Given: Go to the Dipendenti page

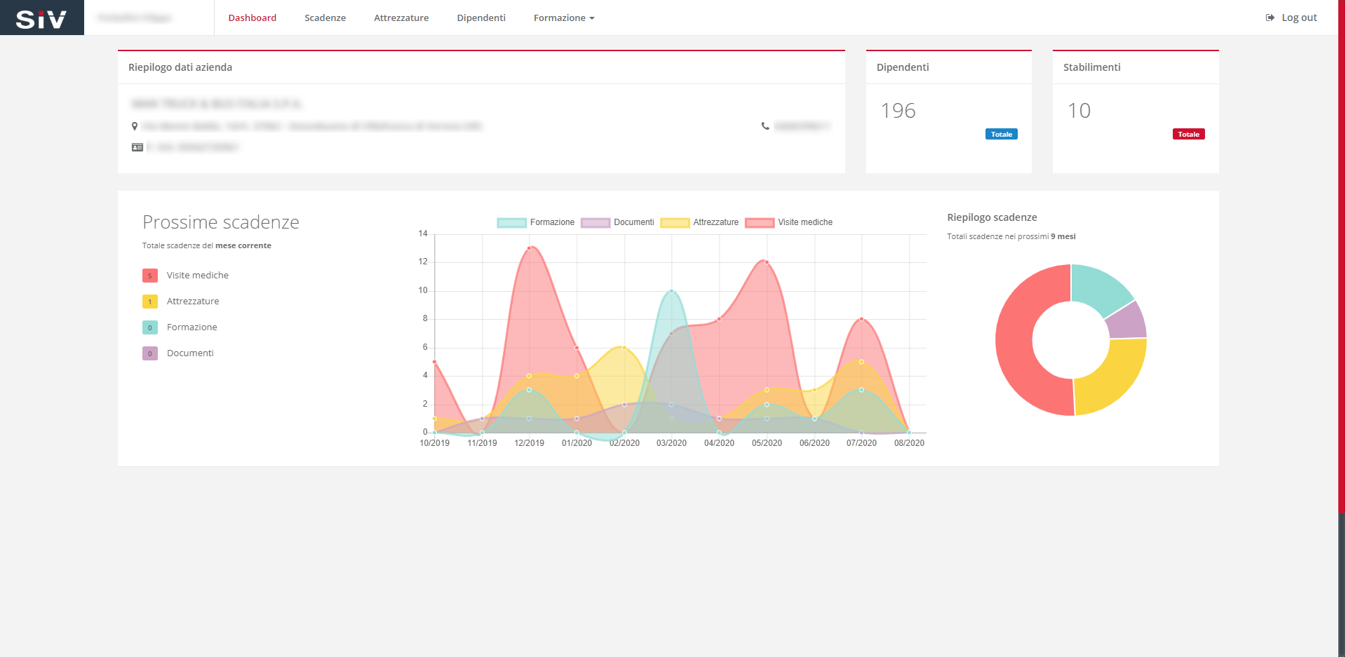Looking at the screenshot, I should (481, 18).
